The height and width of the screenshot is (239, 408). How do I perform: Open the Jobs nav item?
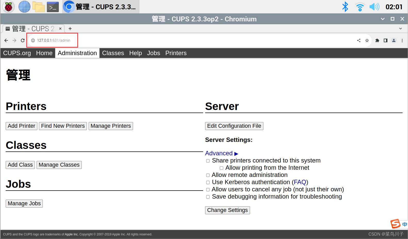coord(154,53)
